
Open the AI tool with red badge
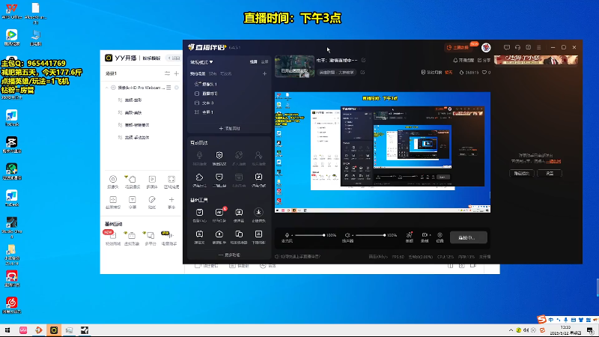click(219, 212)
